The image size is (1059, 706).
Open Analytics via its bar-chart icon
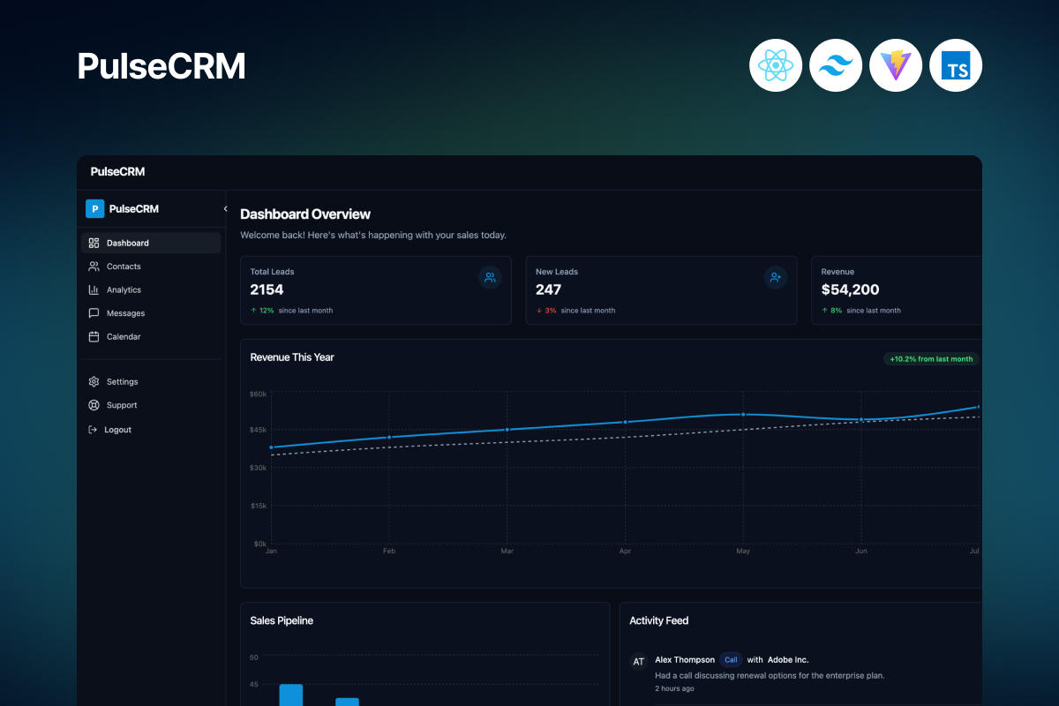pos(94,289)
